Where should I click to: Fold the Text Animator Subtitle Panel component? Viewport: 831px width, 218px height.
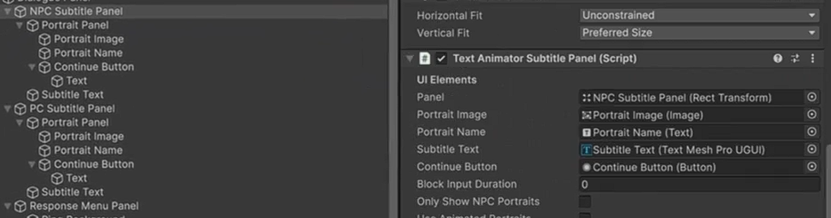[410, 59]
